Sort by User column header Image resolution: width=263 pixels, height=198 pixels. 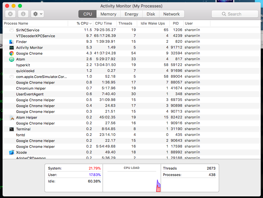point(197,23)
